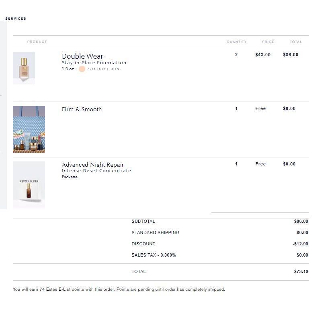The height and width of the screenshot is (316, 332).
Task: Select the Advanced Night Repair bottle thumbnail
Action: (29, 185)
